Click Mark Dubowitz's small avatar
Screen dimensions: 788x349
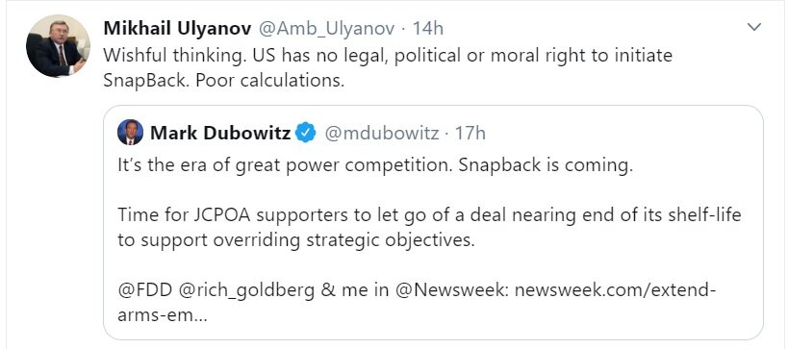[130, 133]
